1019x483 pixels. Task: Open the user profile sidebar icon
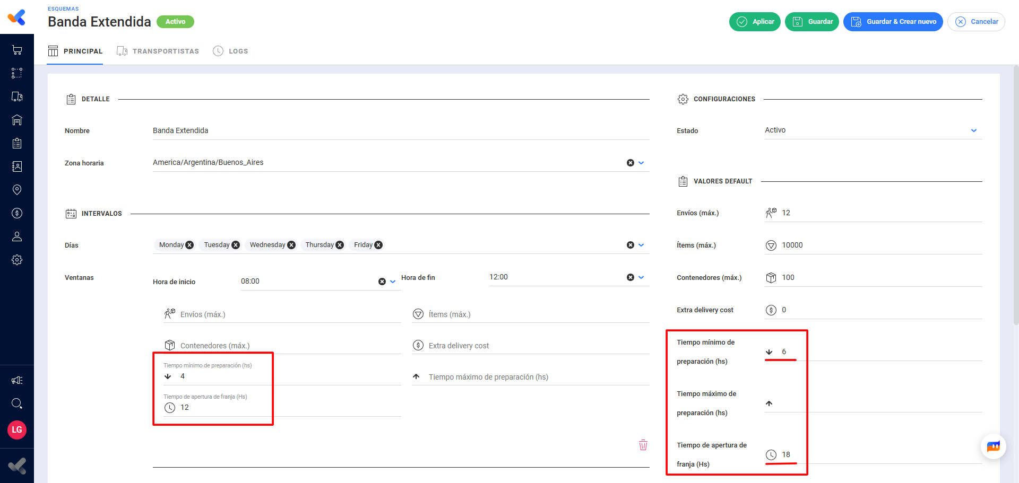tap(17, 236)
